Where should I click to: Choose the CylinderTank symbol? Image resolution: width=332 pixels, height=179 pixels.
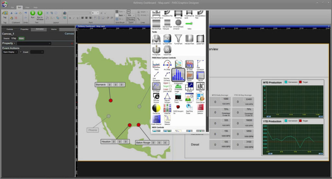pos(167,39)
